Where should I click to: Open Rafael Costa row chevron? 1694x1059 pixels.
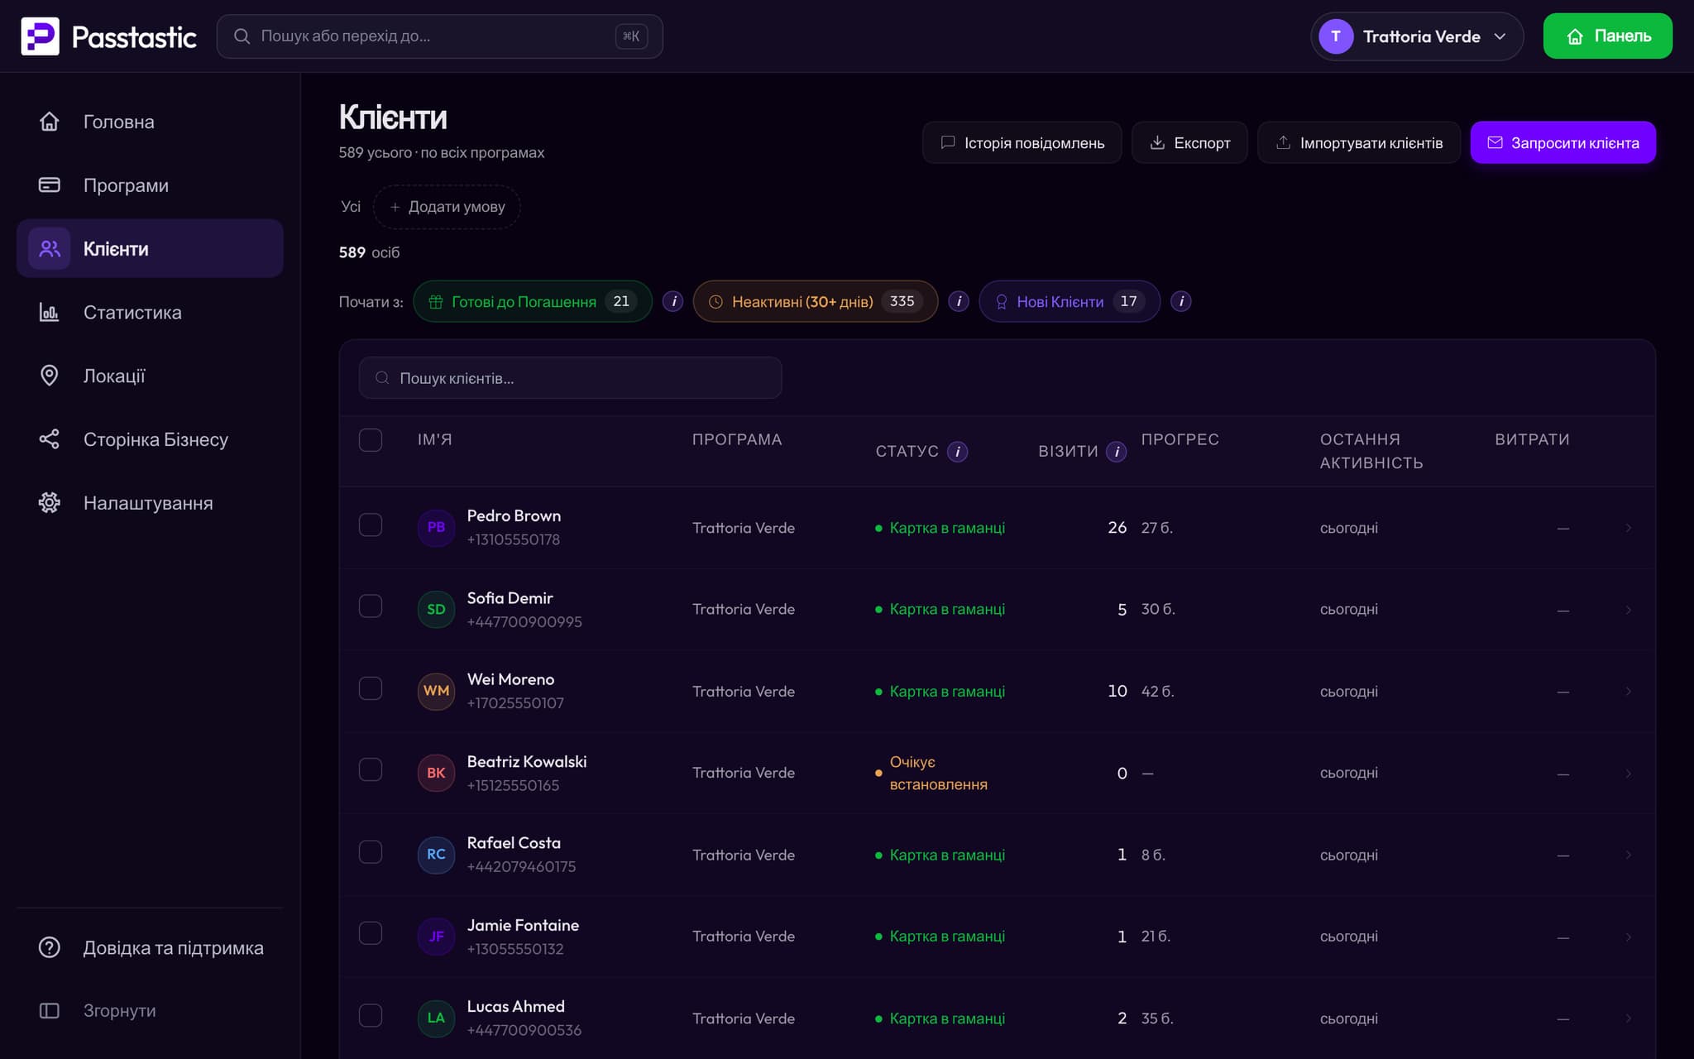click(1628, 855)
